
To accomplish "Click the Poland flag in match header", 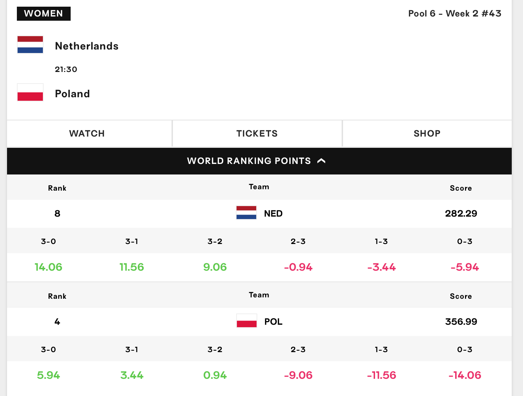I will point(30,92).
